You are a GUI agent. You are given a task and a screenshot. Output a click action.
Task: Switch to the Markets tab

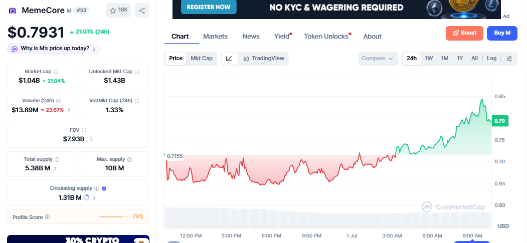(216, 36)
